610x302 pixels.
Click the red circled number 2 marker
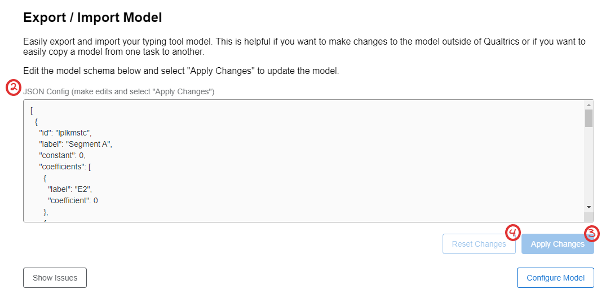click(13, 88)
